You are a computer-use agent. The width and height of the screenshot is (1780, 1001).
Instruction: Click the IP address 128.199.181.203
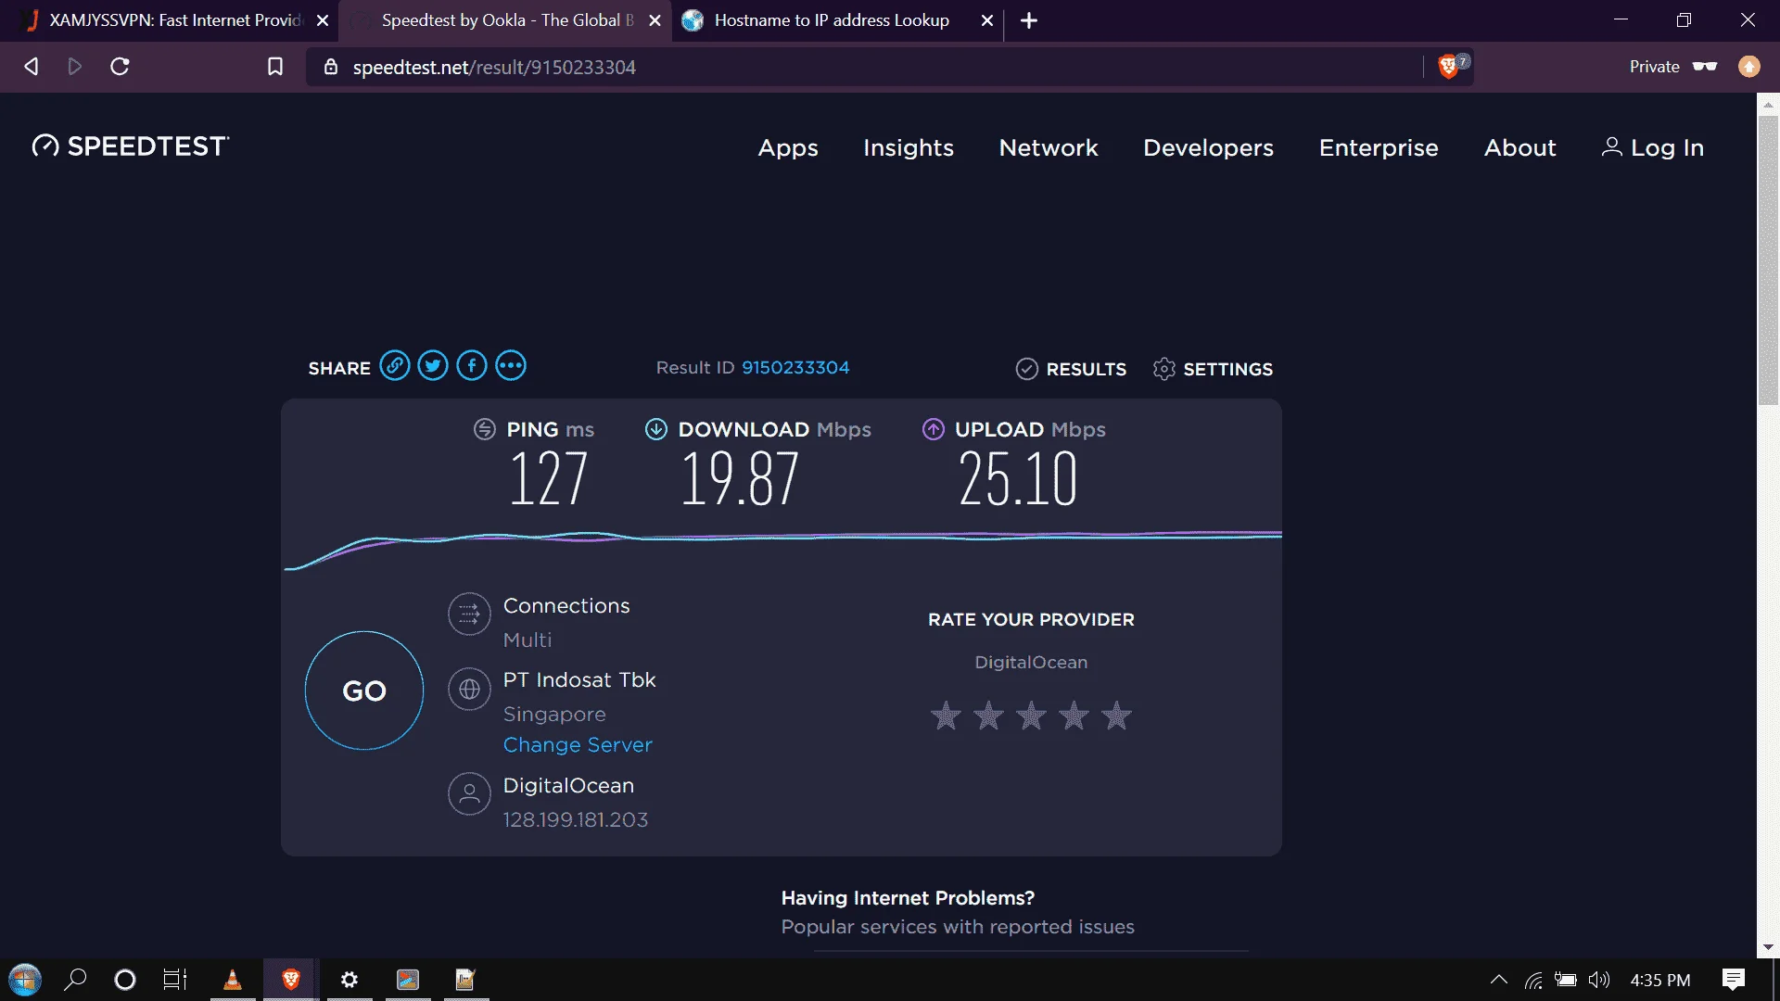(576, 820)
